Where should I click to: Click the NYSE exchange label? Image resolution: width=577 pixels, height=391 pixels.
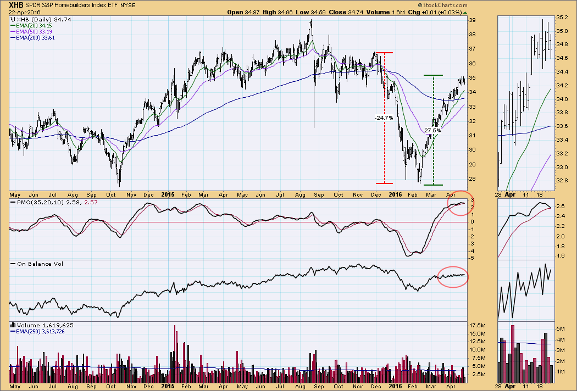point(128,5)
